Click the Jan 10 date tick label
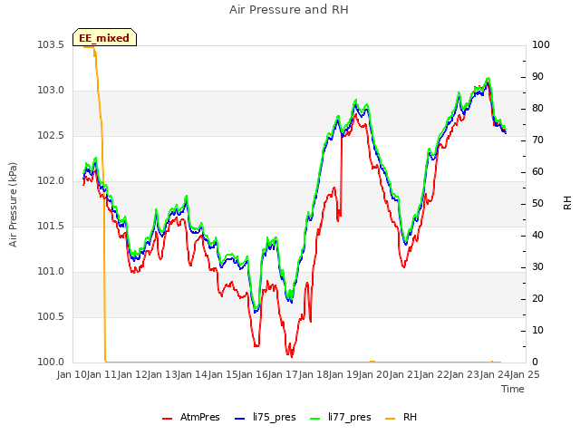 [x=72, y=374]
